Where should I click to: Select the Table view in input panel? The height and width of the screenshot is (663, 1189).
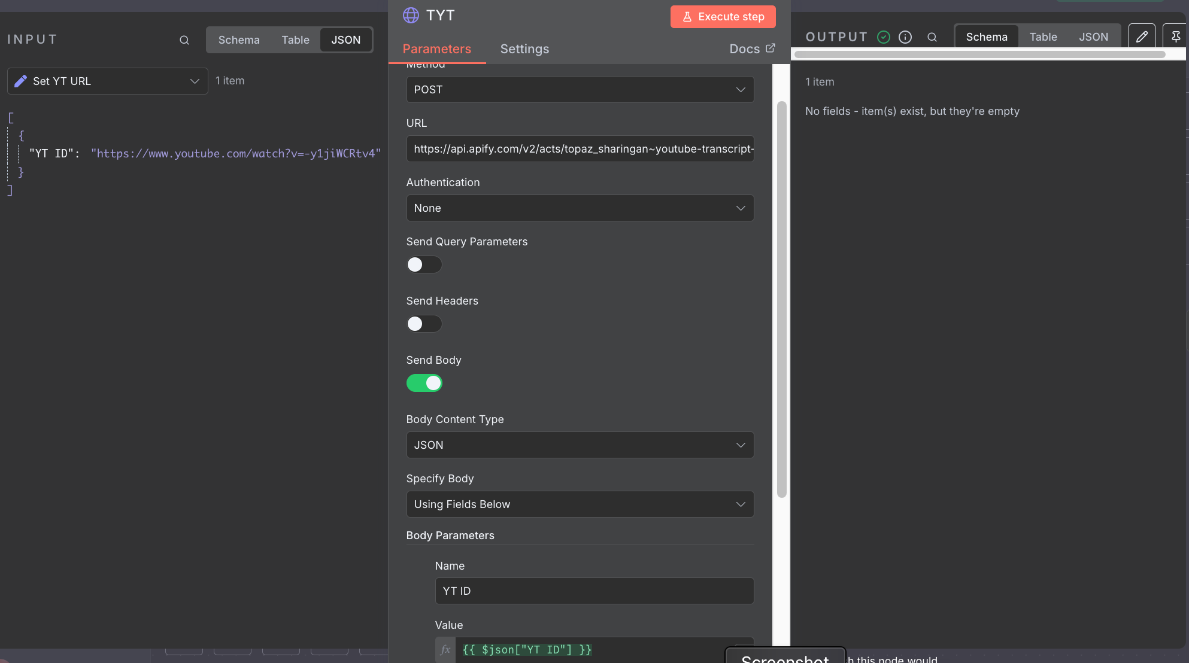point(295,40)
